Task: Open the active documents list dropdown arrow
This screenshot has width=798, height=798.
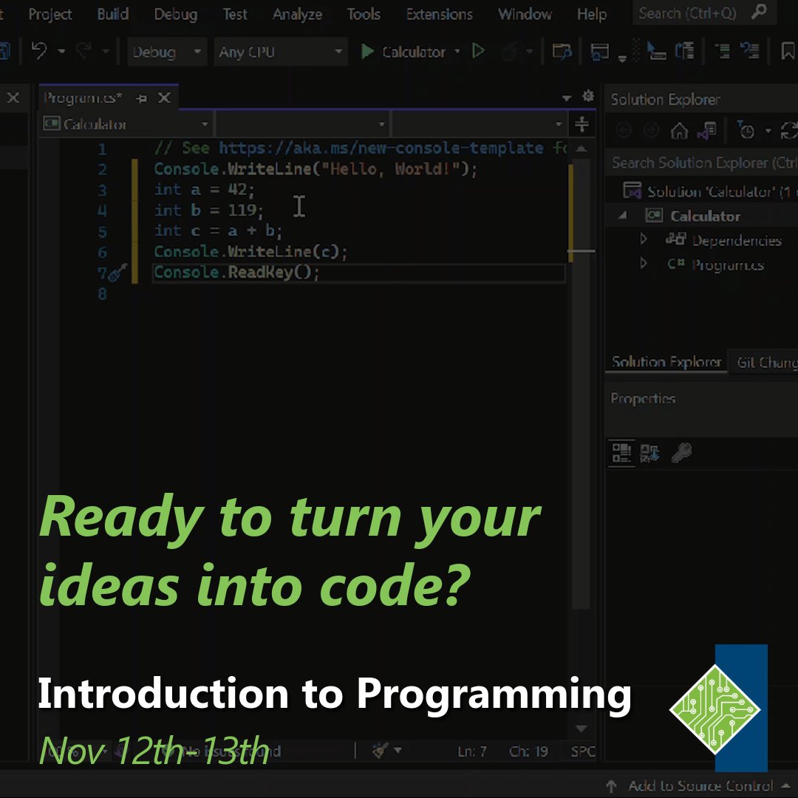Action: point(567,98)
